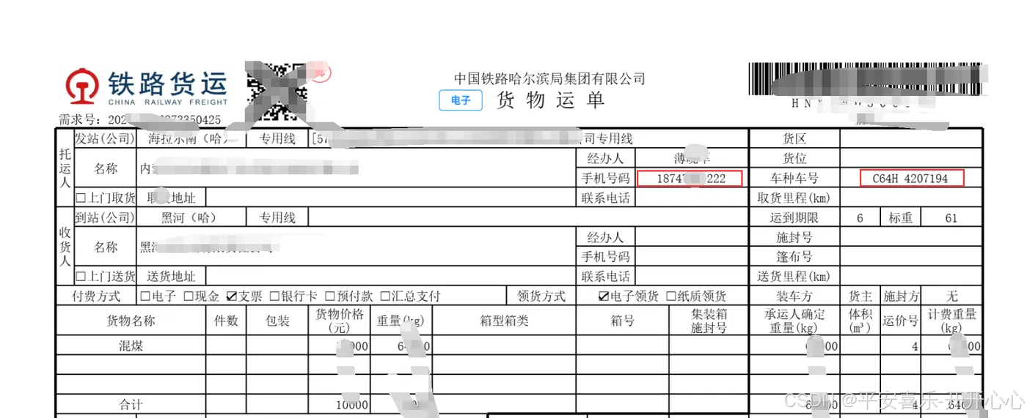Click the 无 cell after 施封方
This screenshot has height=418, width=1027.
click(x=951, y=296)
